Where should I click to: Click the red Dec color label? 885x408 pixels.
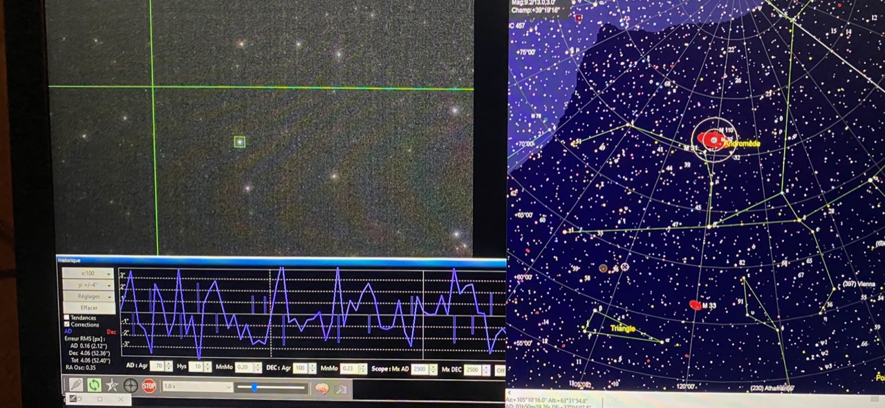[x=111, y=332]
